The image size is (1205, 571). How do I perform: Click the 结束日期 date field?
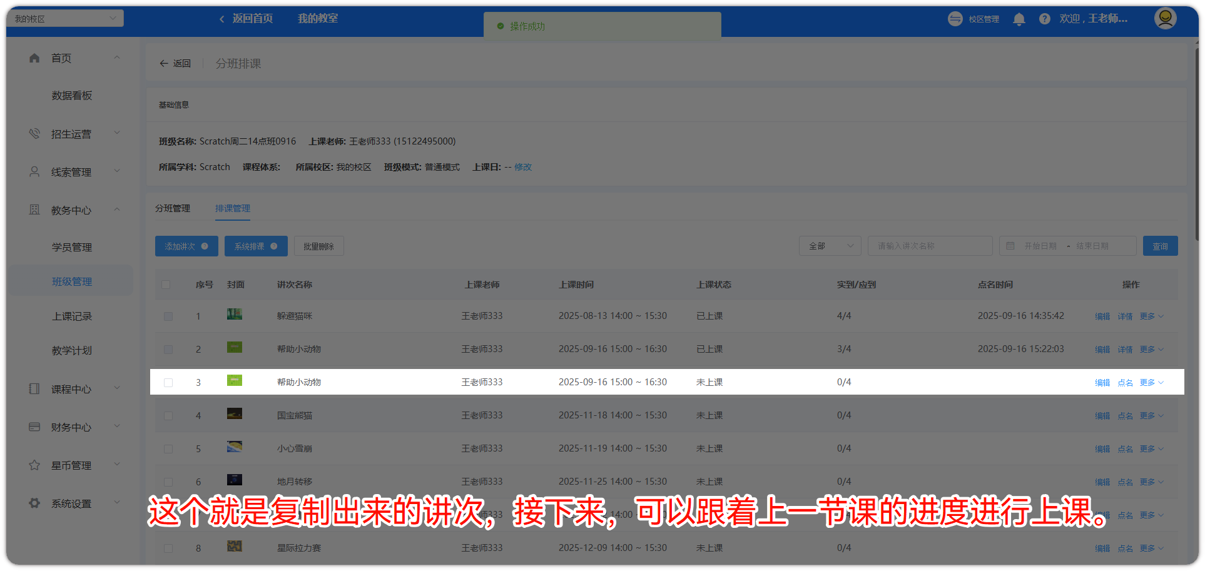(x=1092, y=246)
